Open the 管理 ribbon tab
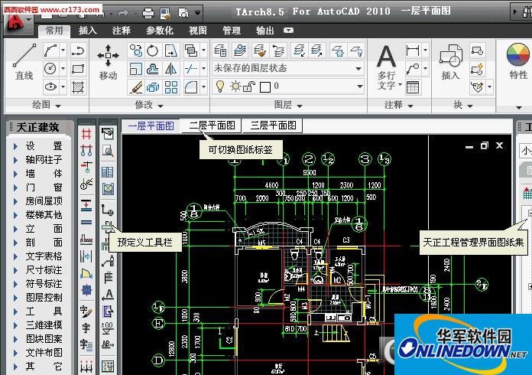Screen dimensions: 532x375 point(232,31)
